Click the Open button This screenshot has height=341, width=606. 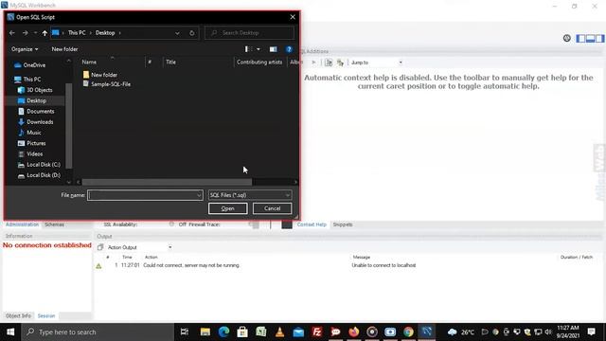click(227, 208)
